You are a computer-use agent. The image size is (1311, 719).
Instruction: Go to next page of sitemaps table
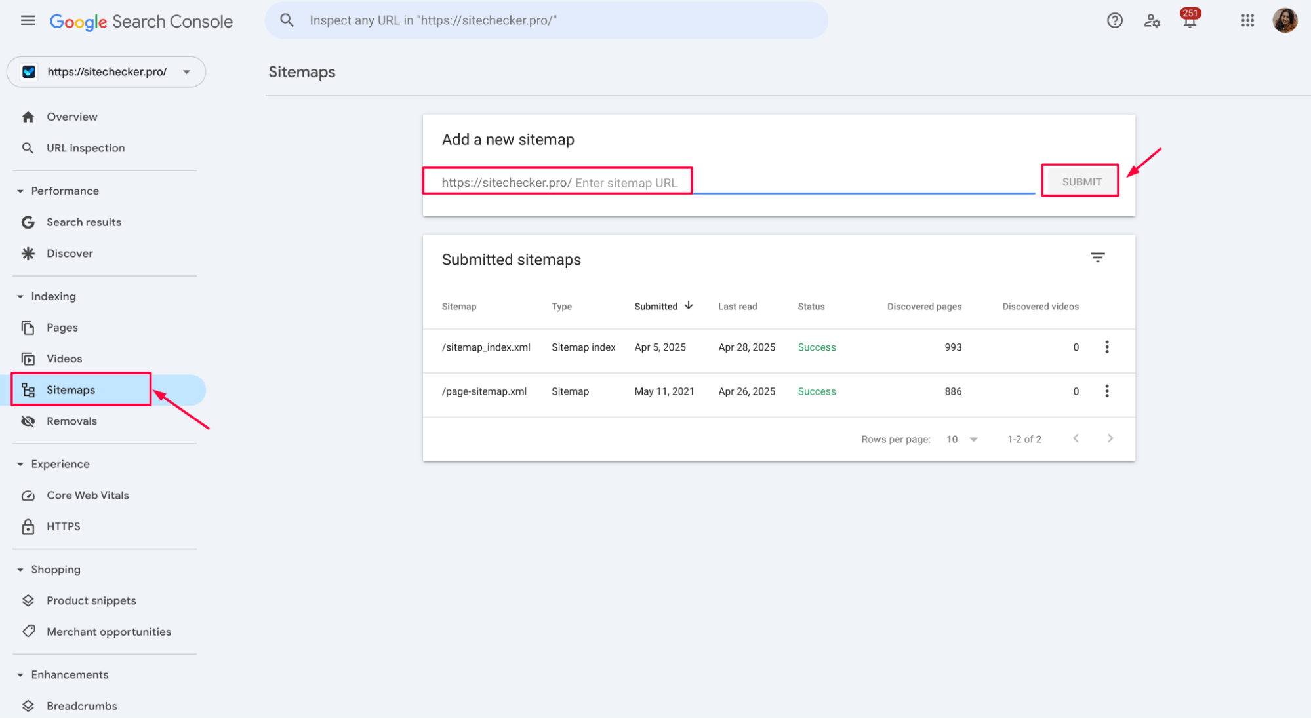pos(1110,438)
